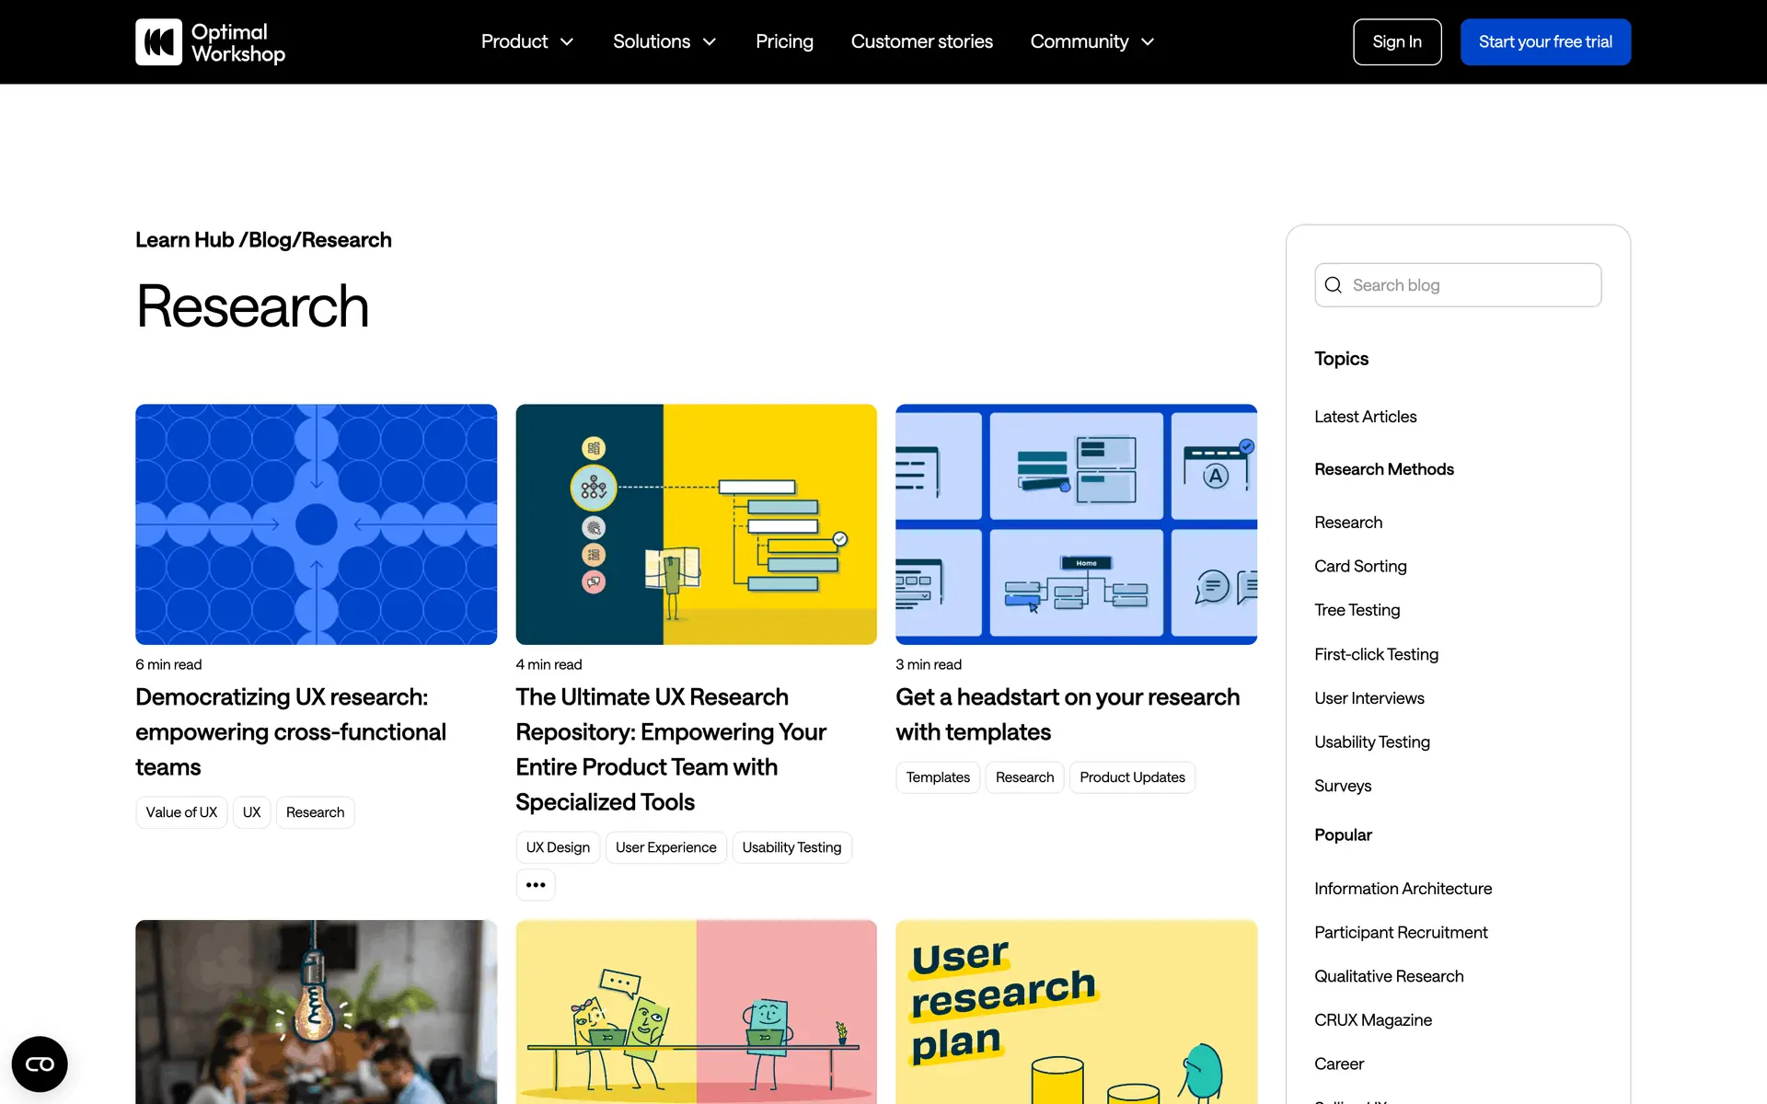Filter by the Product Updates tag
The width and height of the screenshot is (1767, 1104).
(x=1132, y=777)
